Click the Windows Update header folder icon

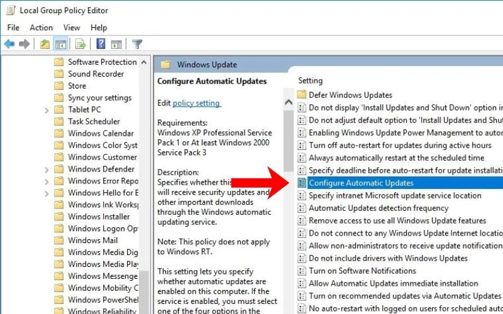[165, 65]
